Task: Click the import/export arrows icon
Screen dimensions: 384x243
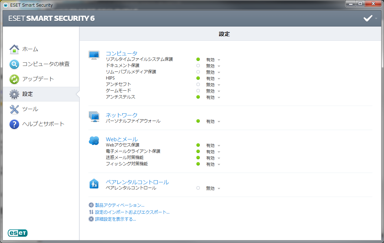Action: coord(91,212)
